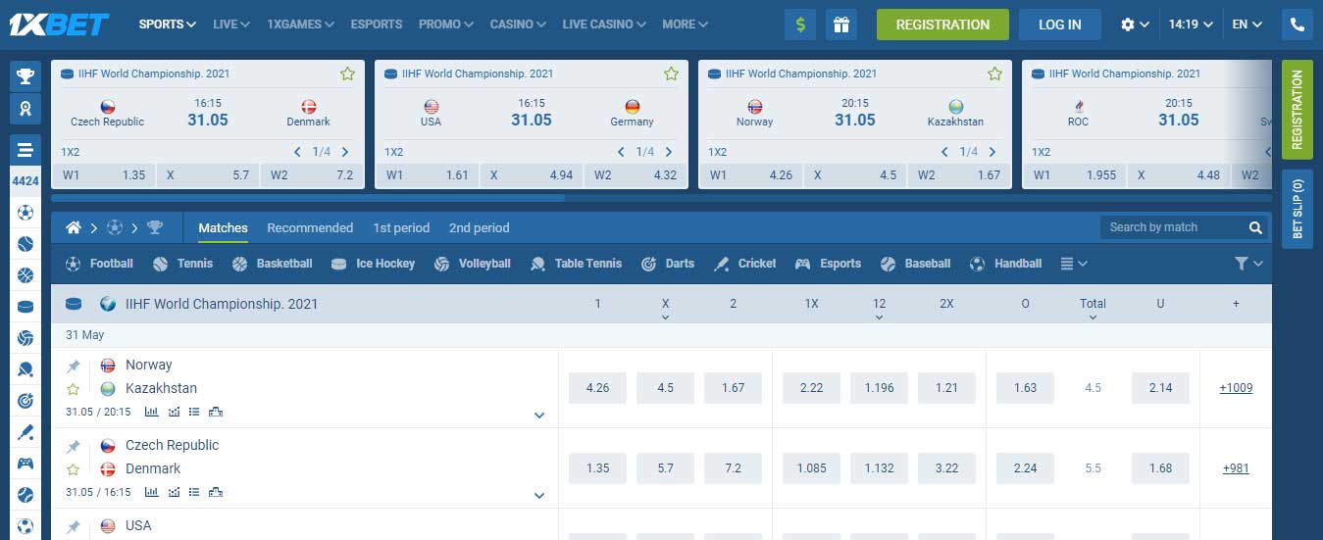Select ice hockey puck sidebar icon
Viewport: 1323px width, 540px height.
point(25,307)
